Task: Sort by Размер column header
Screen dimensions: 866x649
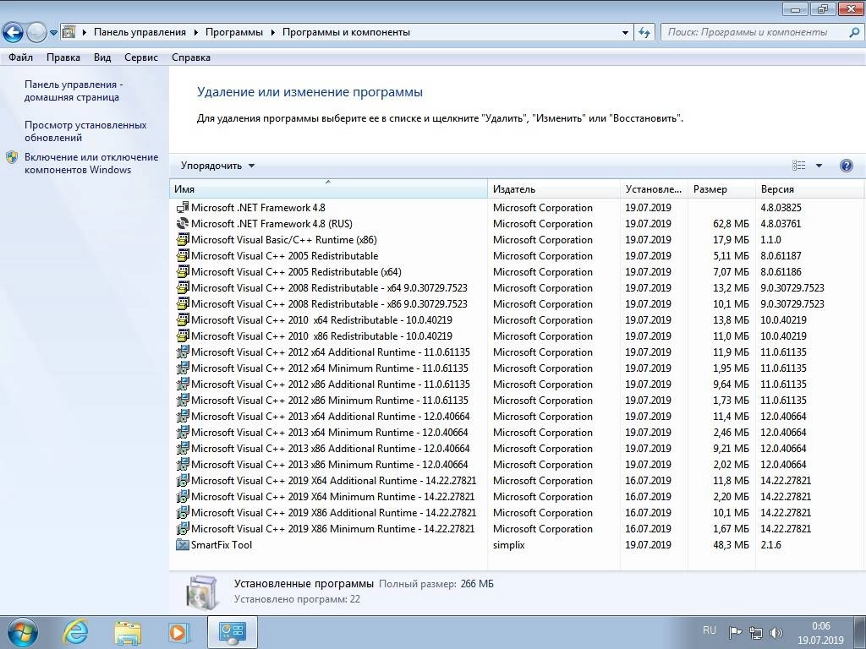Action: (721, 188)
